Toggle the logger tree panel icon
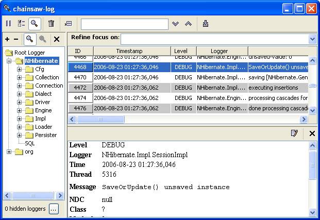The image size is (320, 220). 35,24
